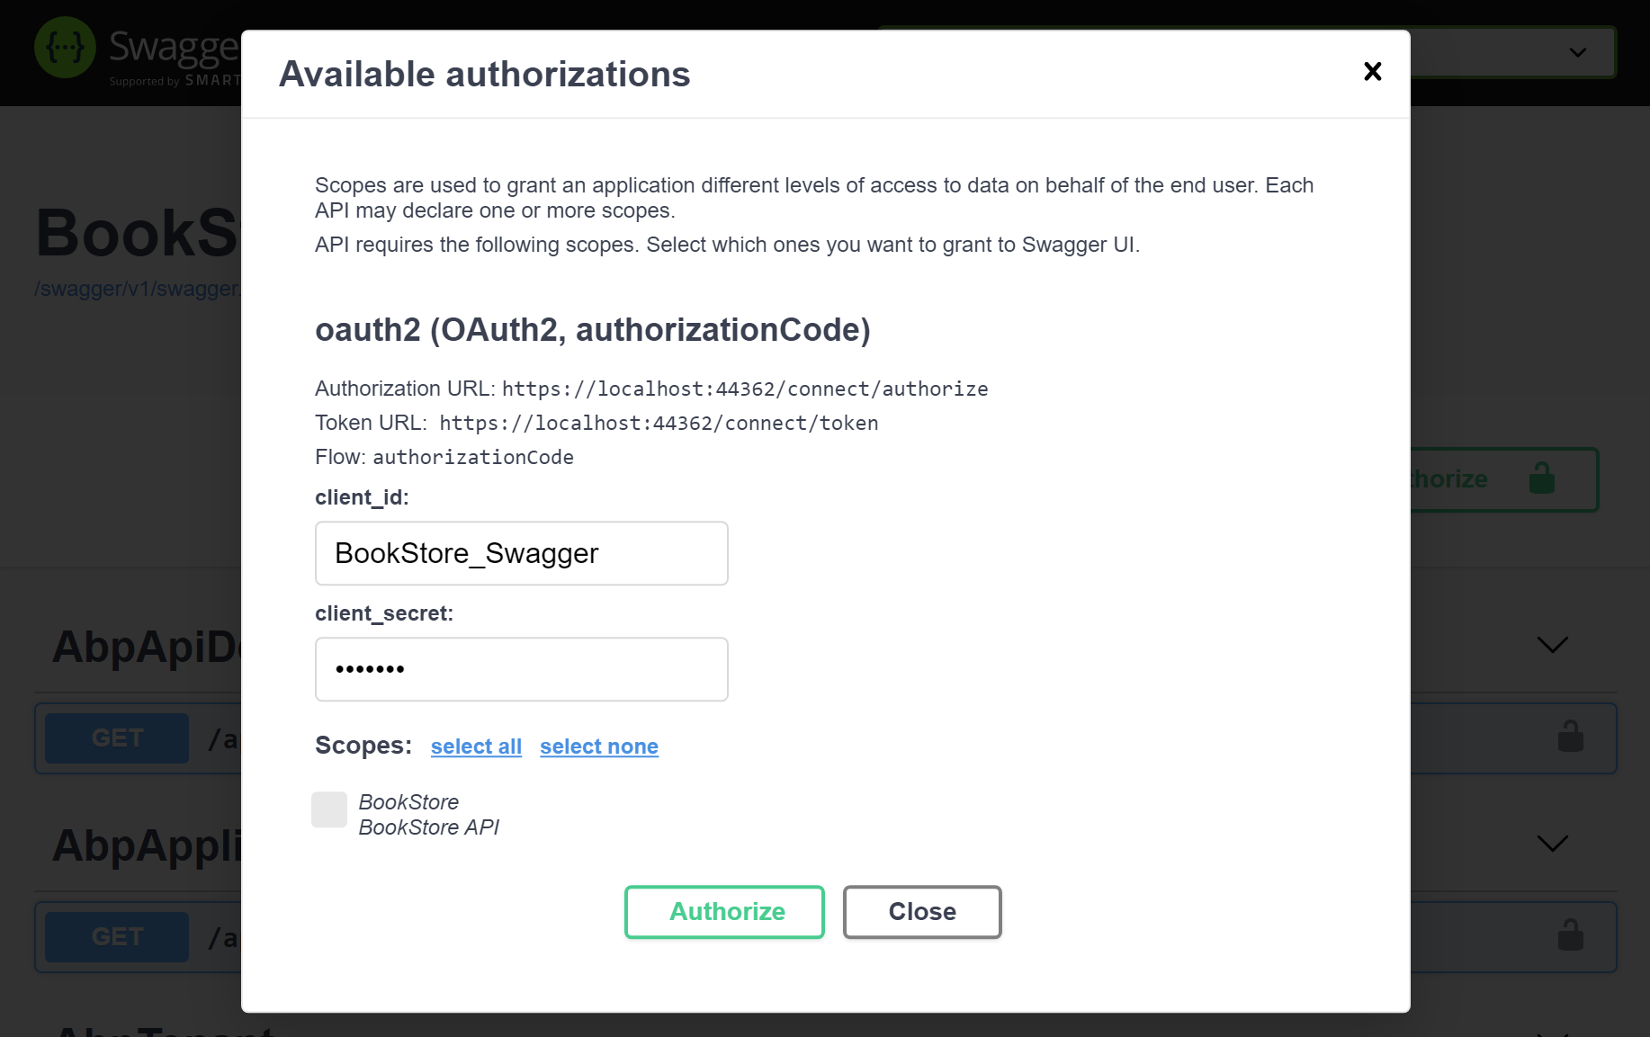Click 'select all' to enable every scope
The height and width of the screenshot is (1037, 1650).
(x=476, y=746)
